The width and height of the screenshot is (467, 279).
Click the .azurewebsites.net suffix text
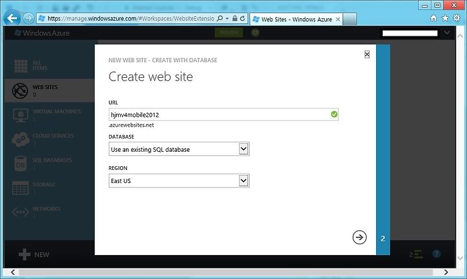pos(131,125)
